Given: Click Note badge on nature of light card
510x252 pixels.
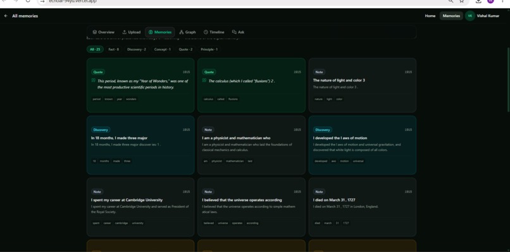Looking at the screenshot, I should [x=319, y=72].
